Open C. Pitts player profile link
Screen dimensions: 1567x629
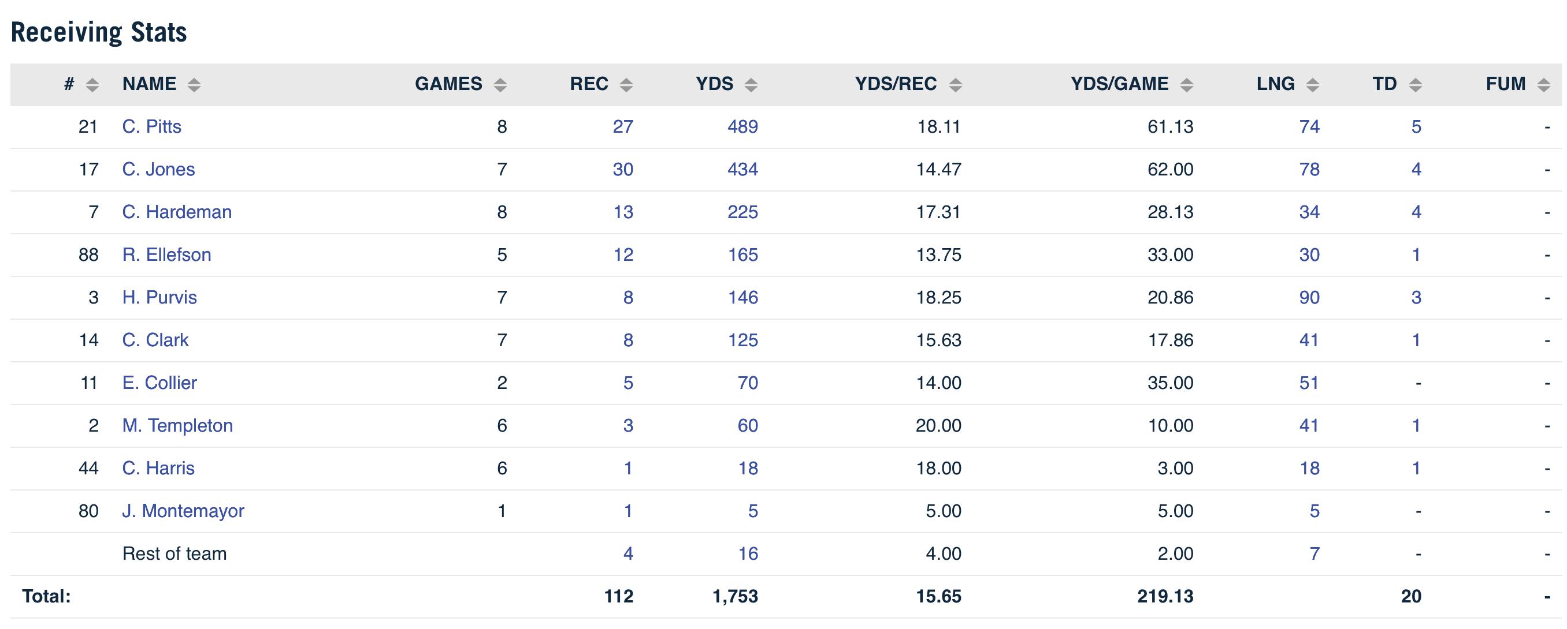pos(151,126)
